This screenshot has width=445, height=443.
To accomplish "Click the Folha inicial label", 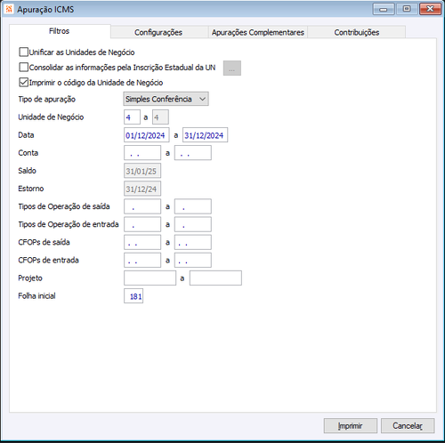I will (36, 296).
